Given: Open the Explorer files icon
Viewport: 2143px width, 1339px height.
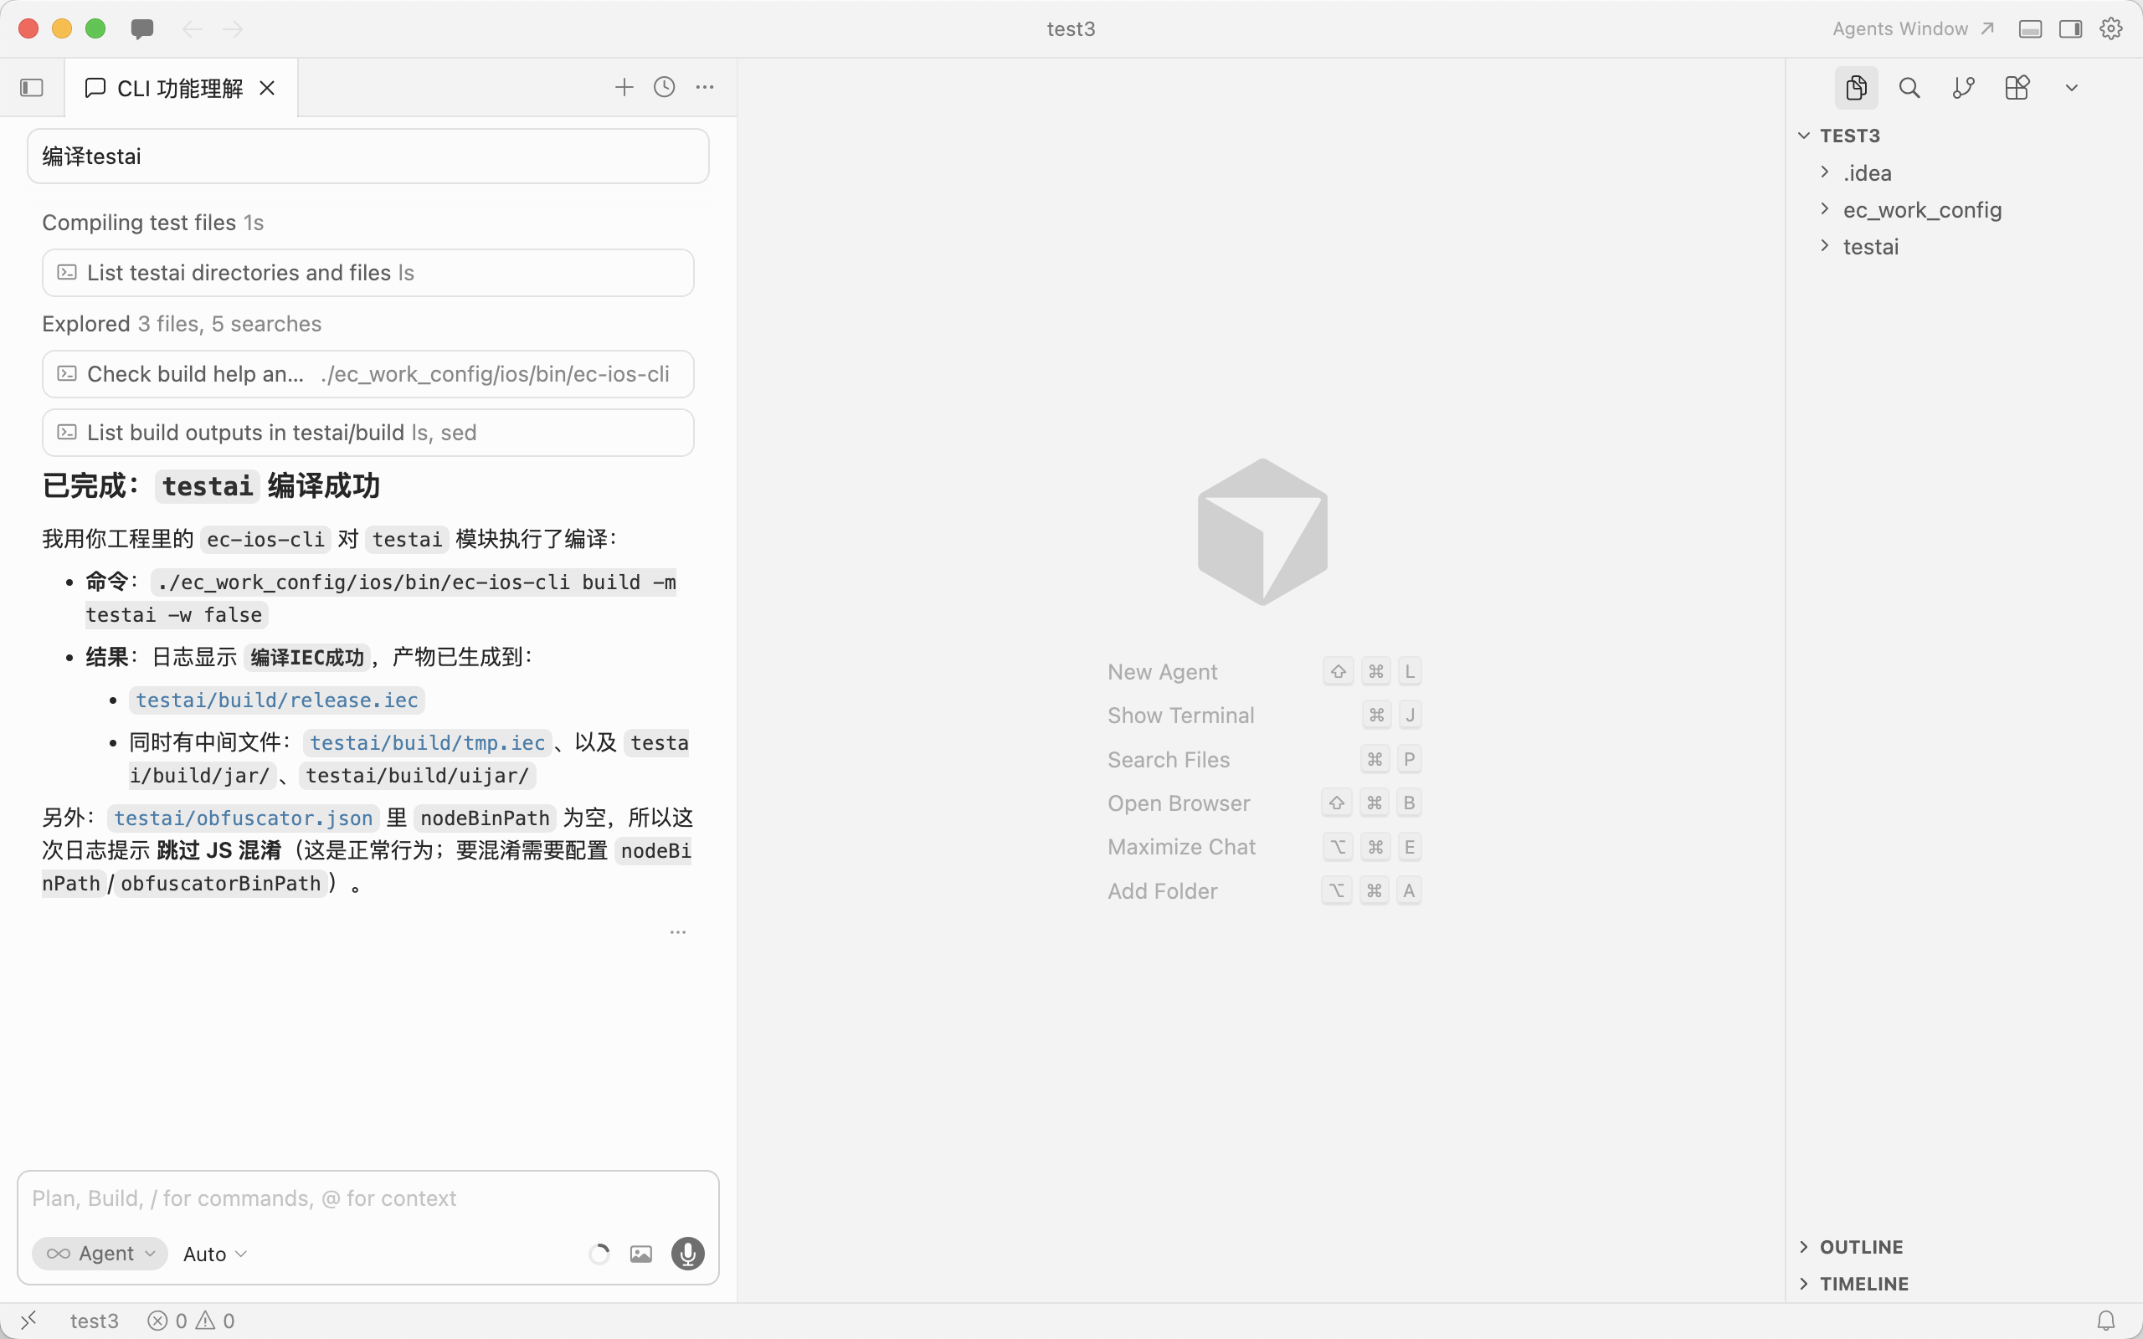Looking at the screenshot, I should coord(1855,88).
